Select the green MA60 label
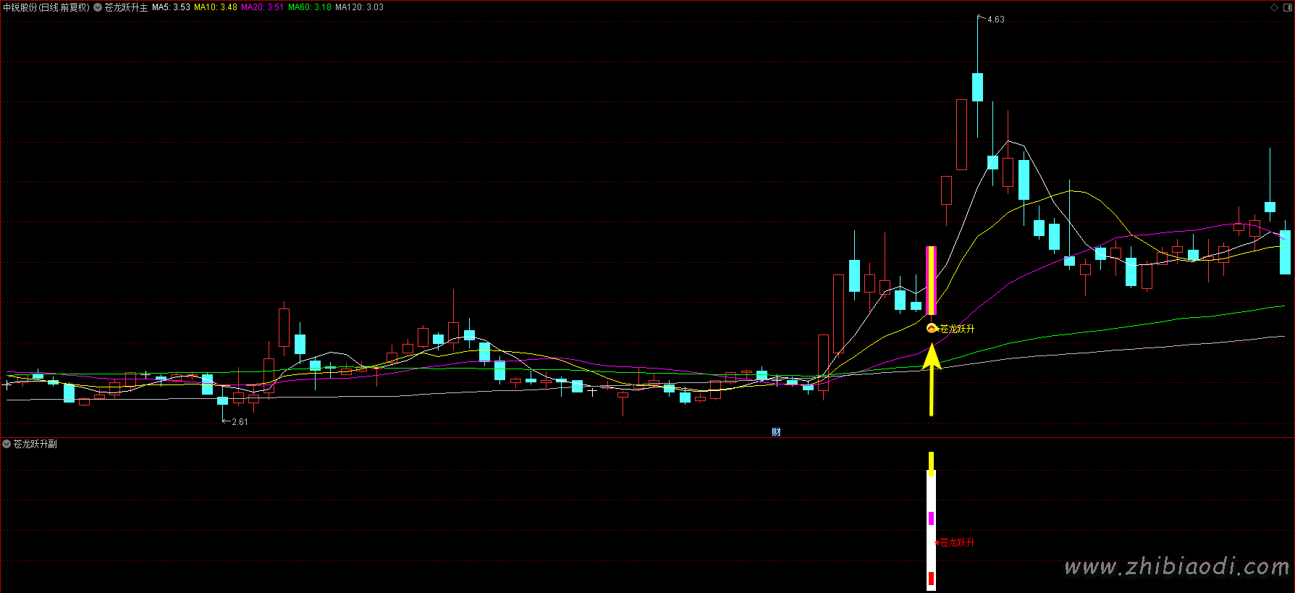Screen dimensions: 1295x593 click(x=310, y=7)
